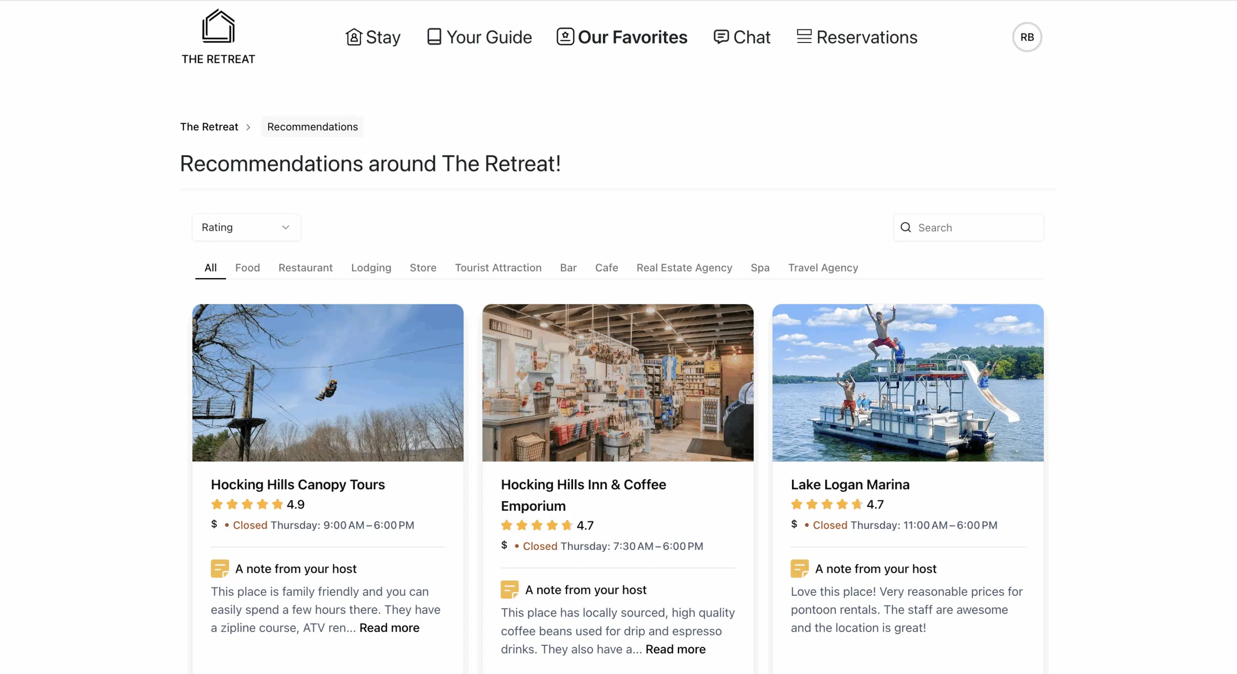Click the Lake Logan Marina note icon
Screen dimensions: 1237x674
tap(799, 569)
